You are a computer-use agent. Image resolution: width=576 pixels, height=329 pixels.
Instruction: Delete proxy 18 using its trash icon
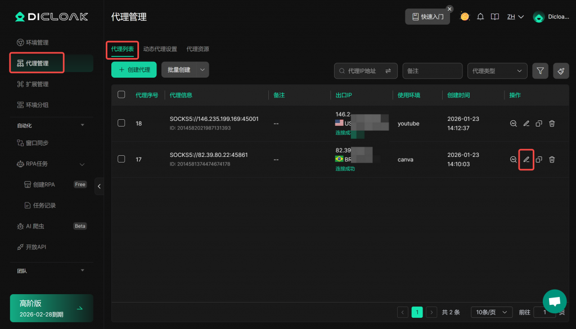[552, 124]
